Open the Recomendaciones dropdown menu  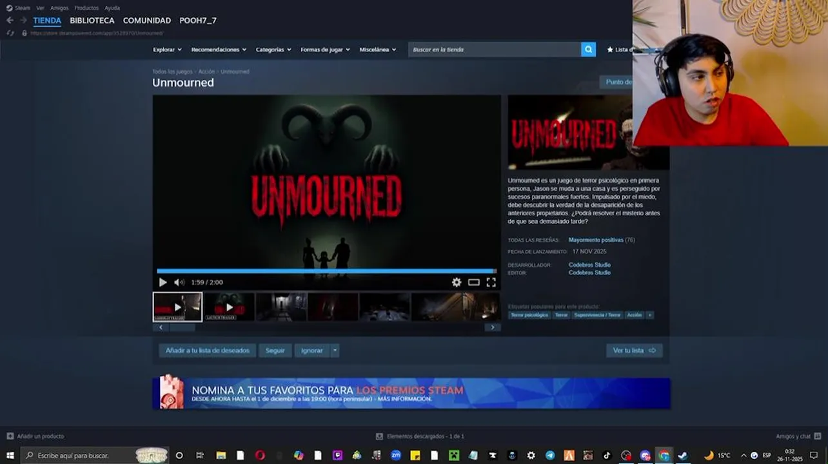pyautogui.click(x=219, y=50)
